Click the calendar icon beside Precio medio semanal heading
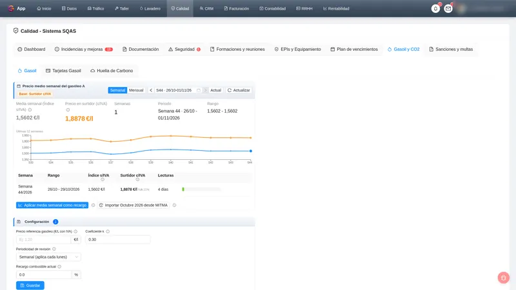Image resolution: width=516 pixels, height=290 pixels. click(19, 86)
